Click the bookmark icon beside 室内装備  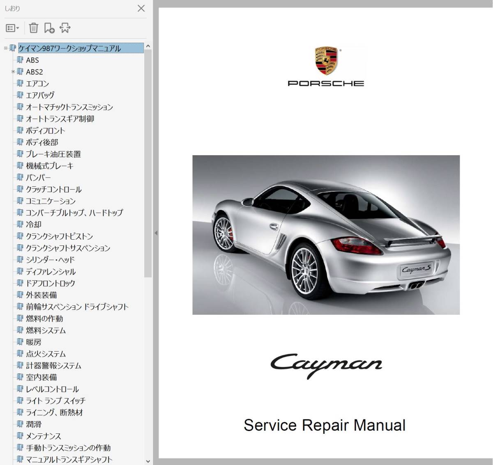tap(20, 377)
